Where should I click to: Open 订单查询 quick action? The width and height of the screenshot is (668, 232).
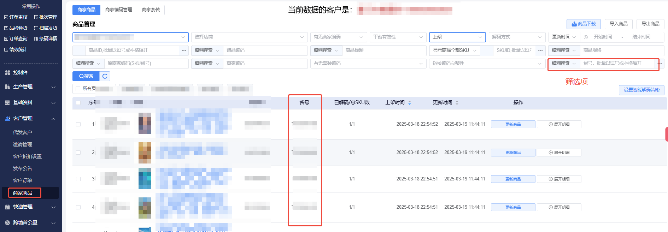point(16,38)
